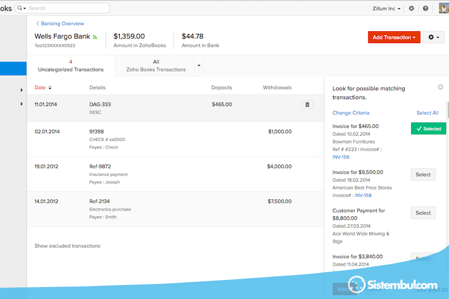Open invoice link INV-158
Image resolution: width=449 pixels, height=299 pixels.
point(363,195)
